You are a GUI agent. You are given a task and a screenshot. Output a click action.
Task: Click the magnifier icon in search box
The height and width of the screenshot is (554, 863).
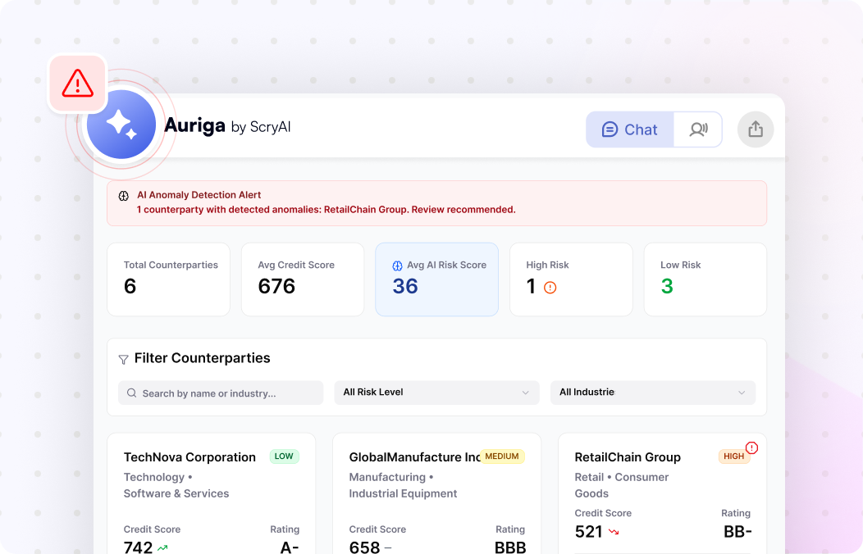click(x=131, y=393)
